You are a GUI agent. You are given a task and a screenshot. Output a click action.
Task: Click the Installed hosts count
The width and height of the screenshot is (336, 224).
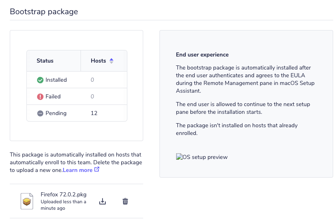(92, 80)
